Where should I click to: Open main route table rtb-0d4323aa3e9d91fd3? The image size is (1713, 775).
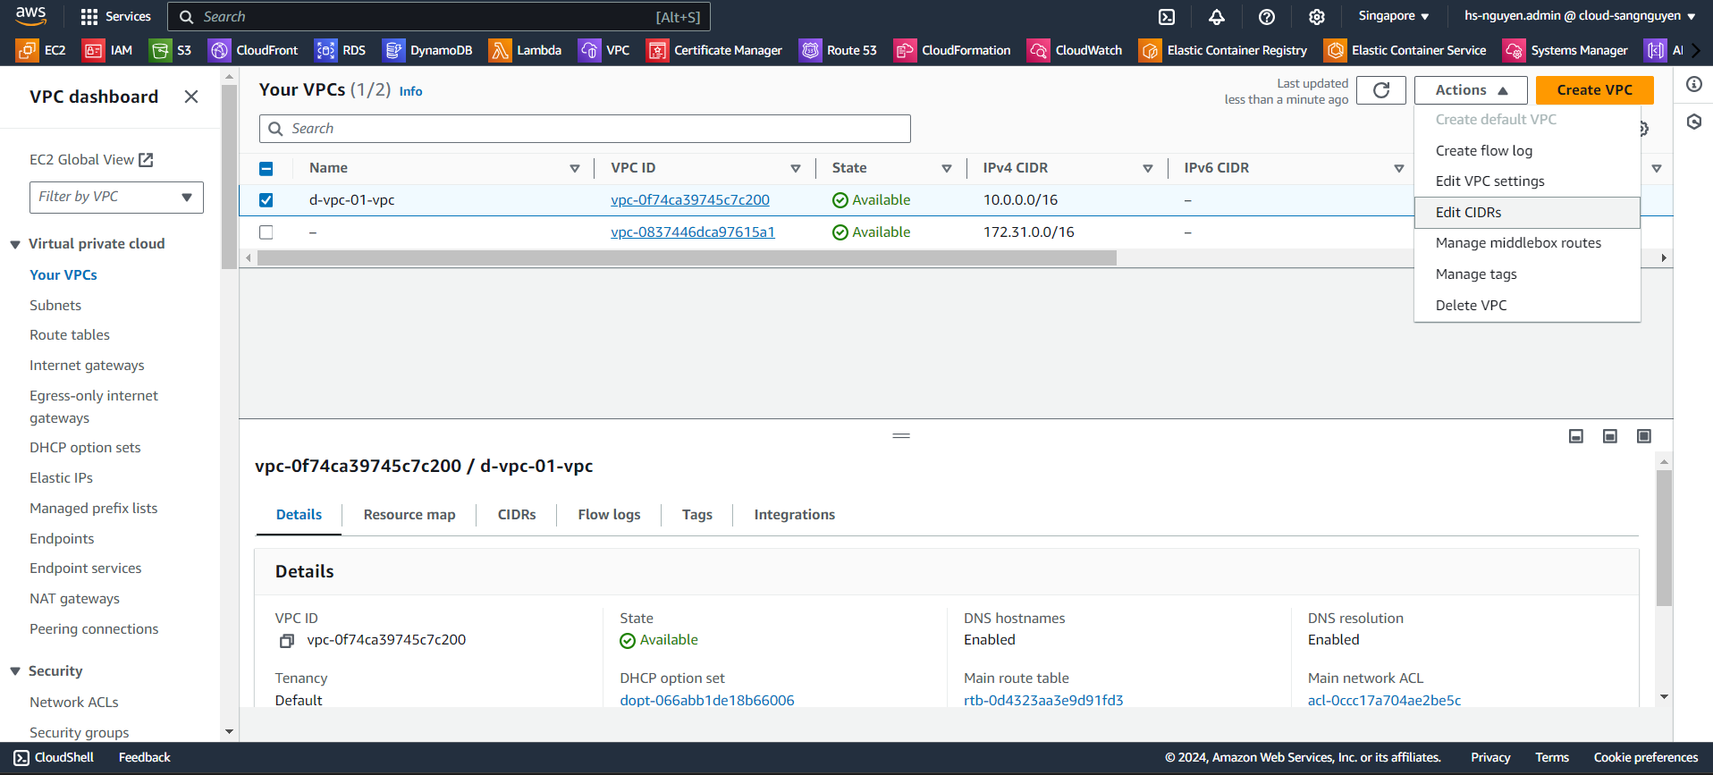[x=1043, y=701]
